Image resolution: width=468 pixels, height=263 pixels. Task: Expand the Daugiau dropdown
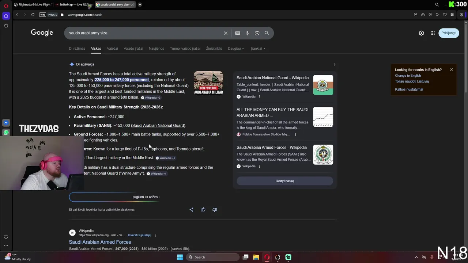[236, 48]
